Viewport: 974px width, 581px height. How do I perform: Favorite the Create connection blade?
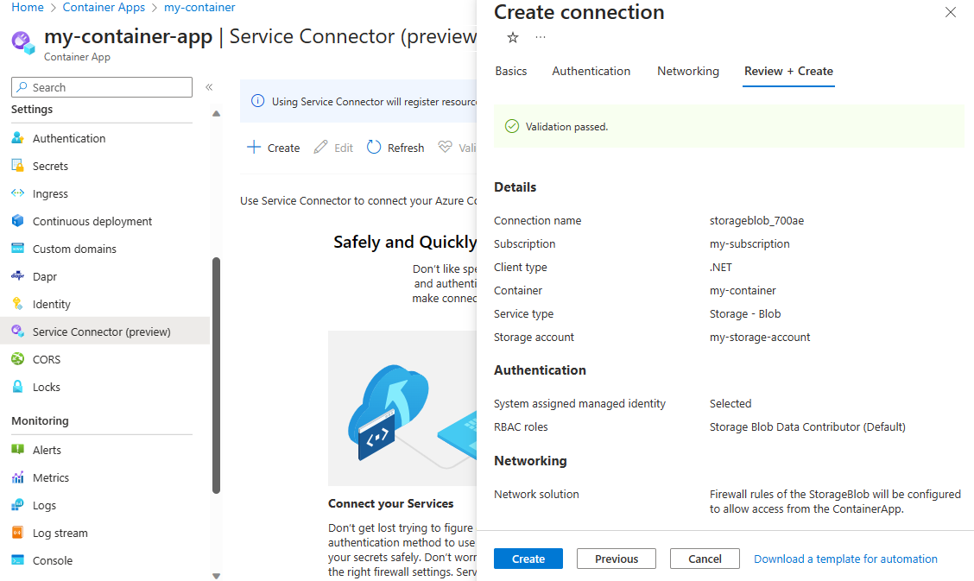(512, 38)
